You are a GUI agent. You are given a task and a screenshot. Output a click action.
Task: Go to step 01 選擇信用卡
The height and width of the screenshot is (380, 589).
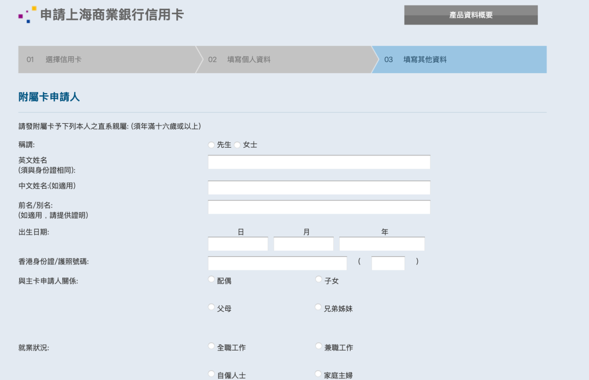pyautogui.click(x=107, y=59)
